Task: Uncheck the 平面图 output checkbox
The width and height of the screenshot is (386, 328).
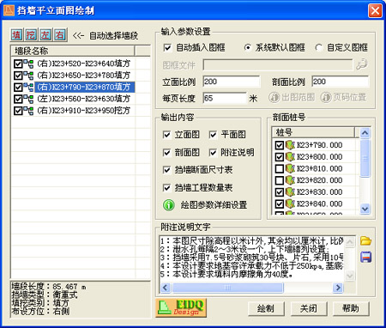Action: tap(213, 135)
